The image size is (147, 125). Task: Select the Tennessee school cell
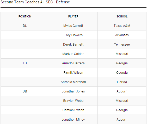[122, 45]
